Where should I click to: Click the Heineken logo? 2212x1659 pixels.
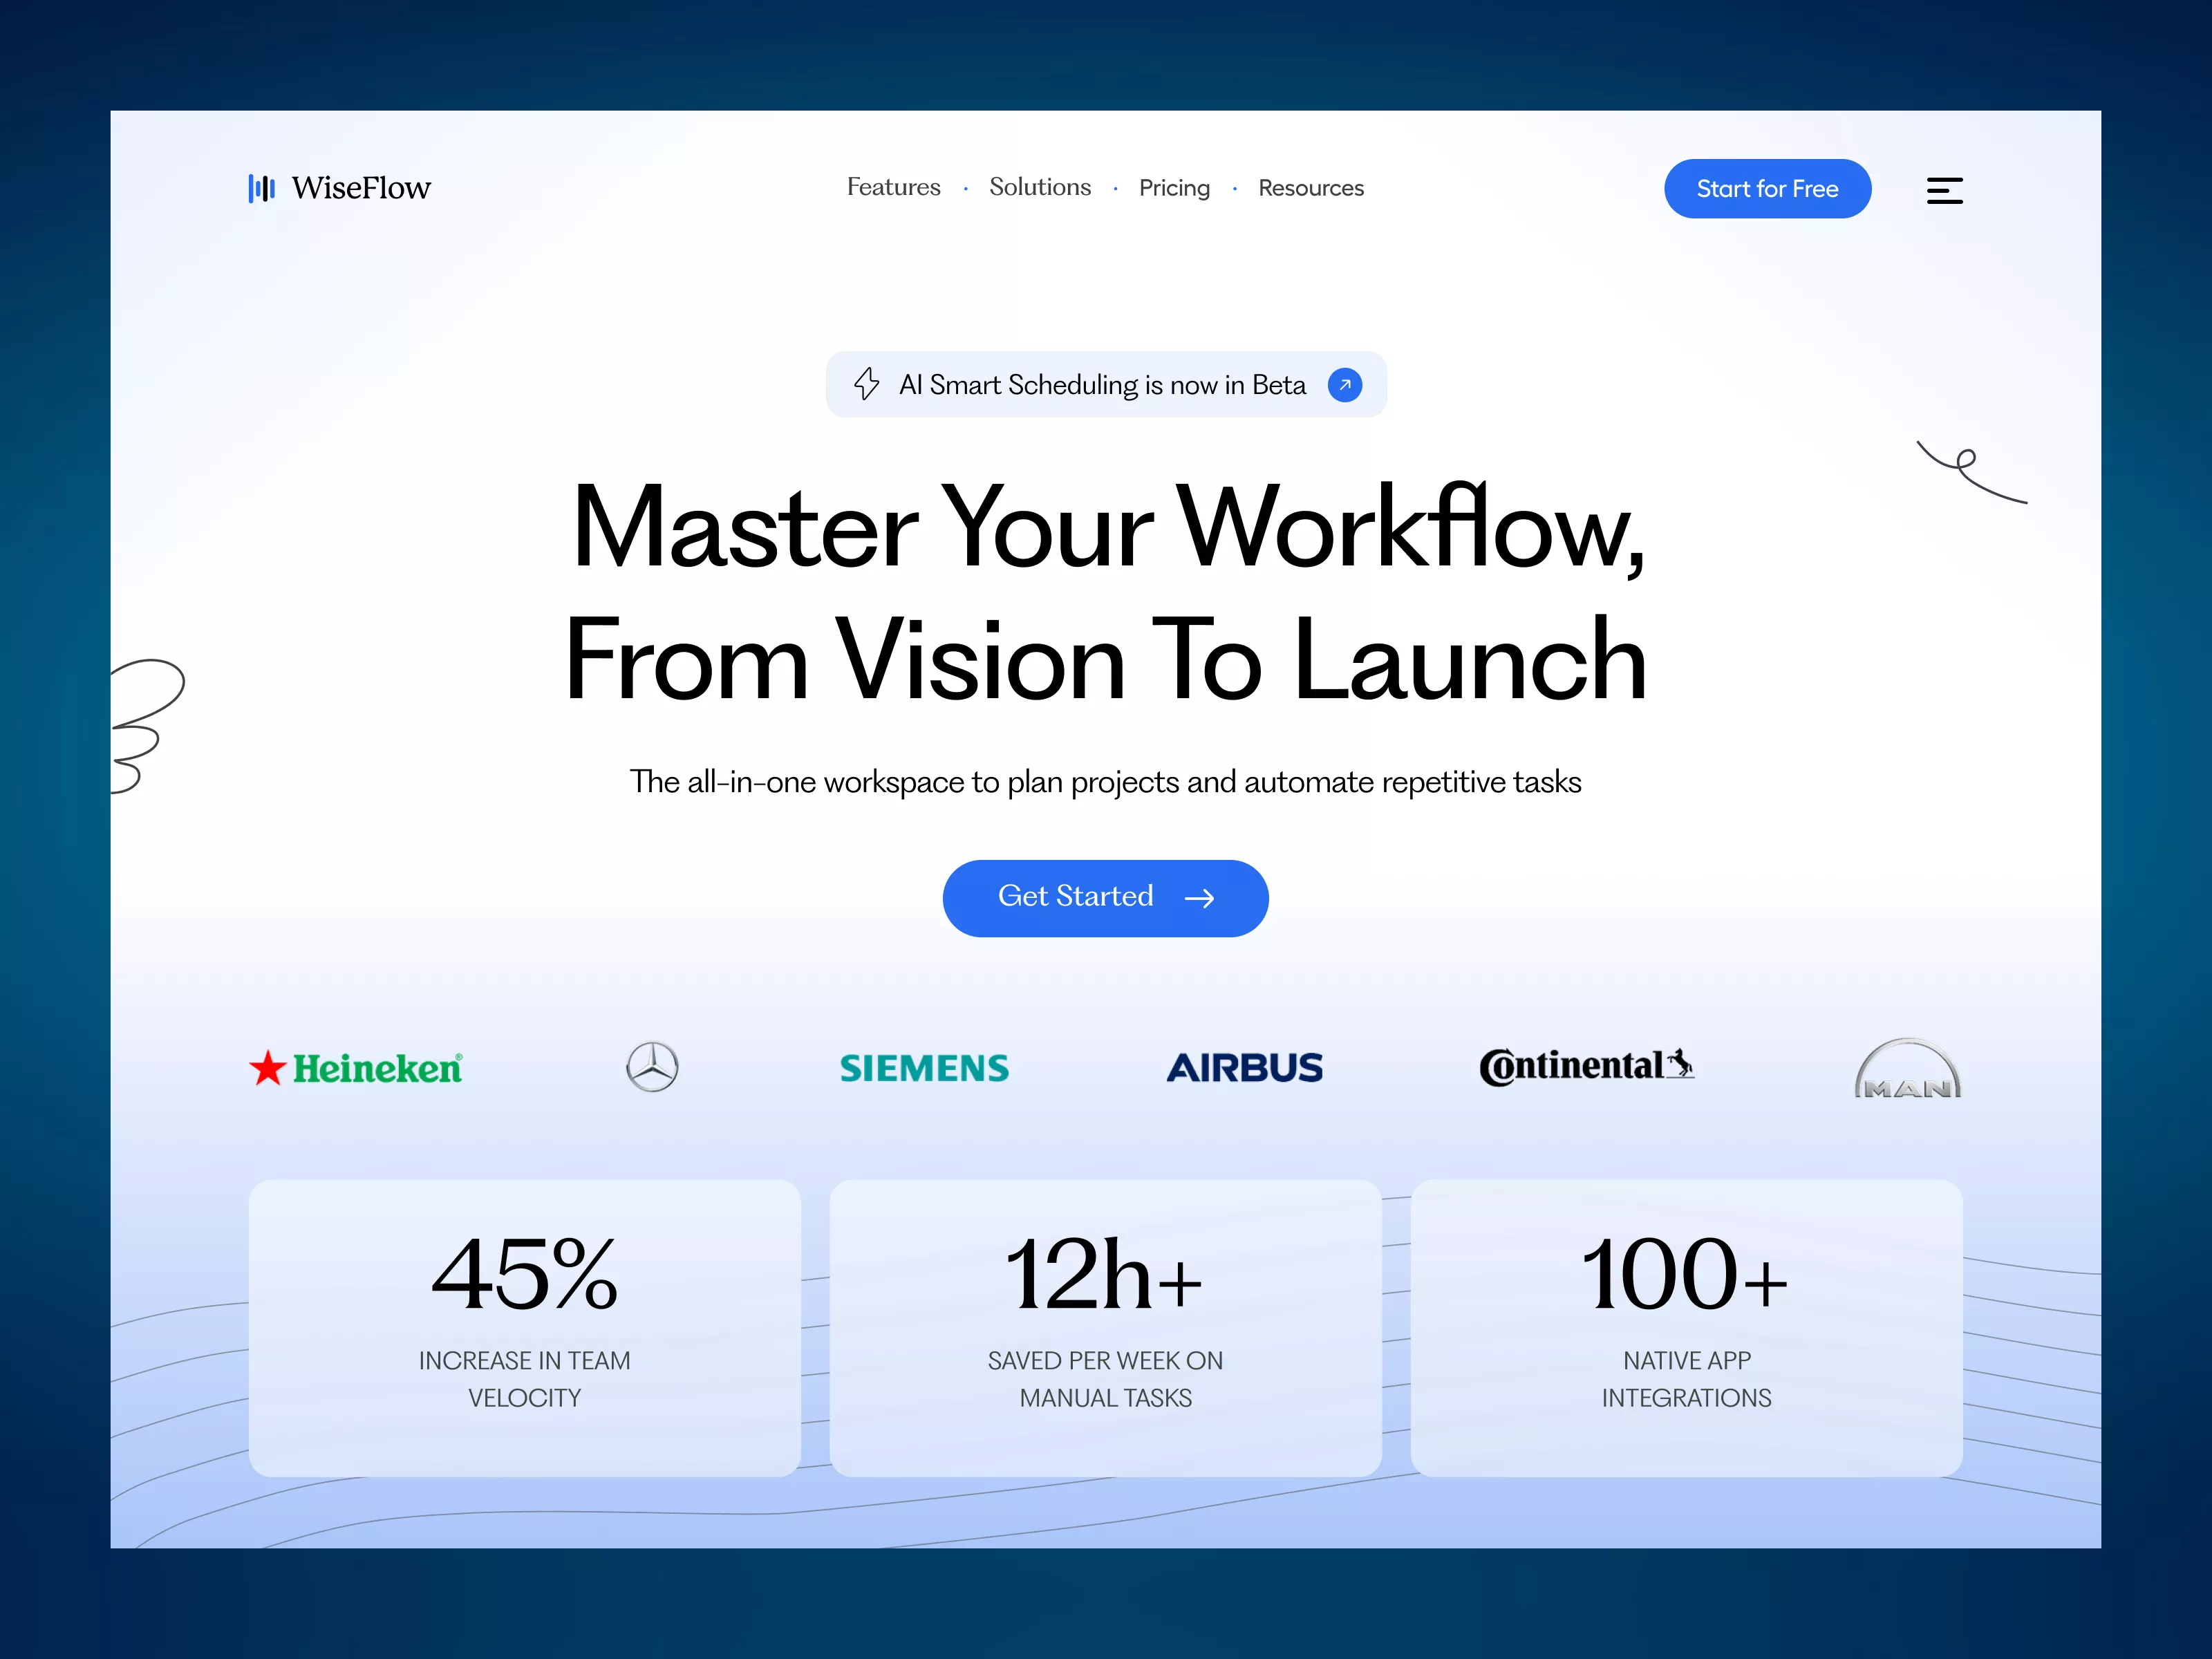356,1068
